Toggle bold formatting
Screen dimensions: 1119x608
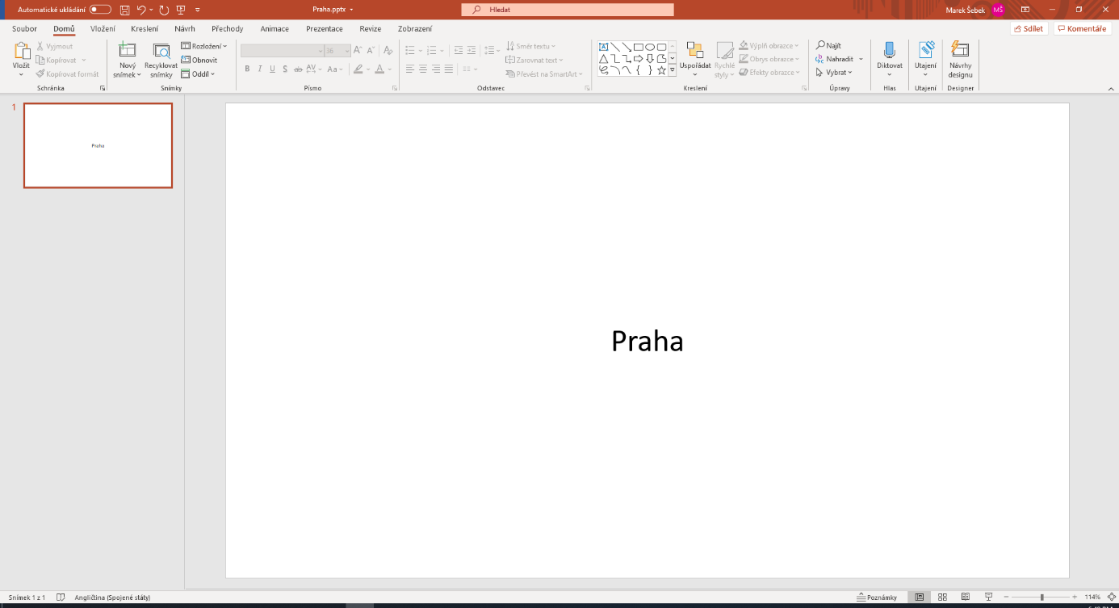pyautogui.click(x=247, y=69)
